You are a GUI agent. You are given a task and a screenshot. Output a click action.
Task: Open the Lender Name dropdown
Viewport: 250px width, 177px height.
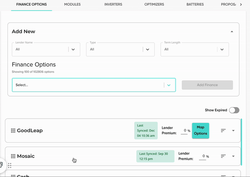click(x=73, y=49)
